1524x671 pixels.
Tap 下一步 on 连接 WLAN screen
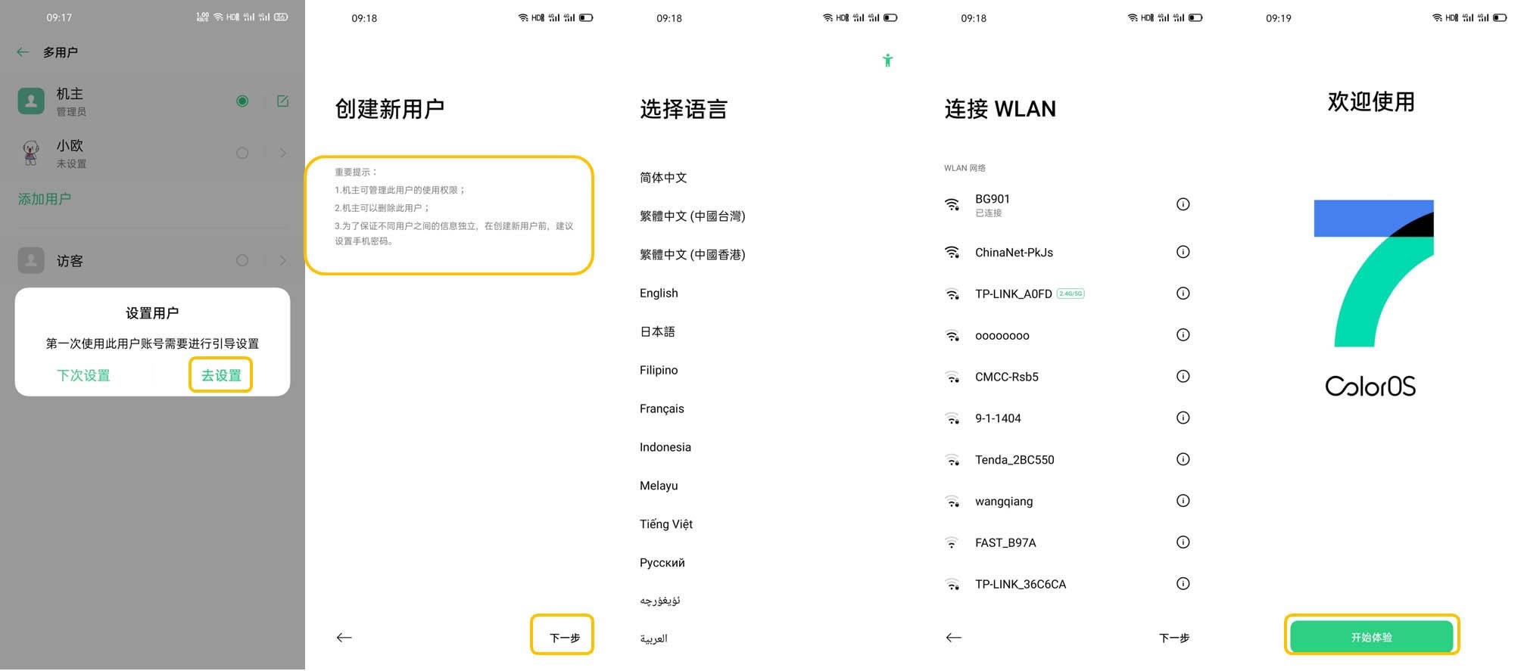[1173, 638]
